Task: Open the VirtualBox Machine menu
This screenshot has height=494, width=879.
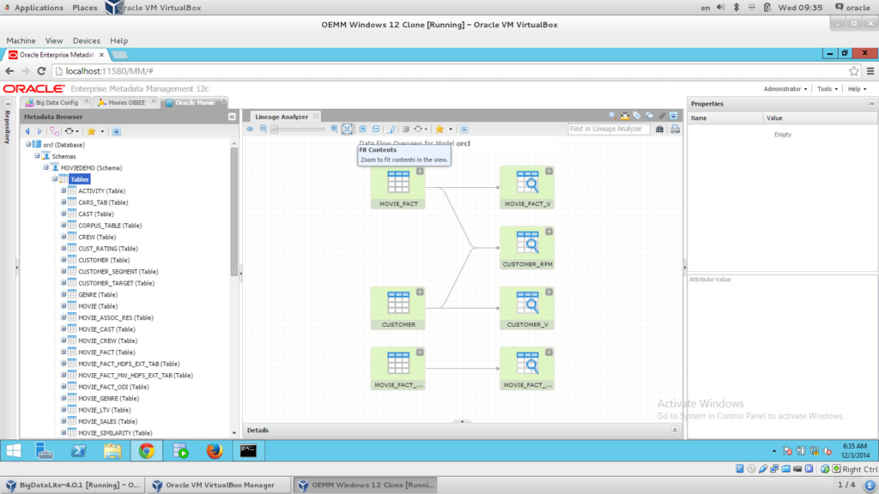Action: pos(21,41)
